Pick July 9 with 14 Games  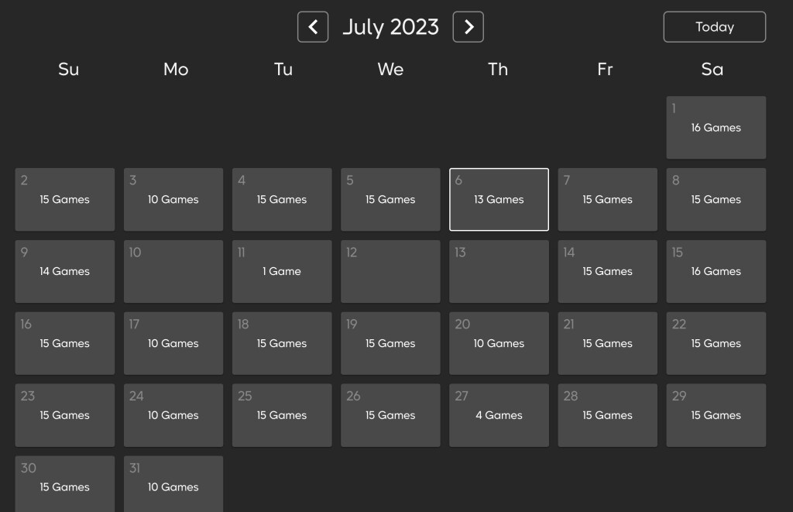click(x=64, y=271)
